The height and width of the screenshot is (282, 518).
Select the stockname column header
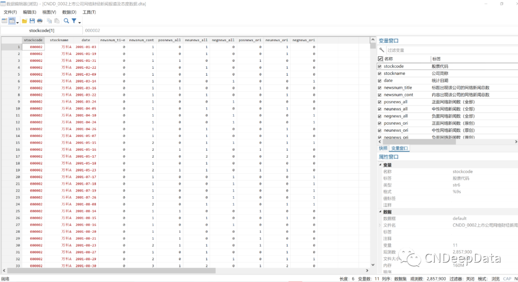tap(59, 40)
